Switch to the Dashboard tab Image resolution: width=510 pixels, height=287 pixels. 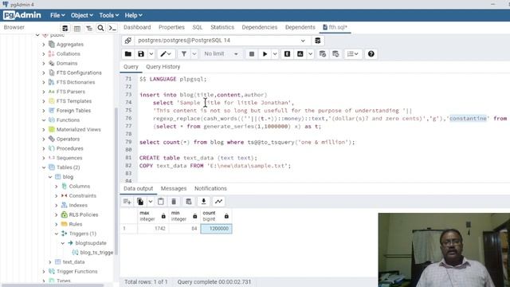(137, 27)
